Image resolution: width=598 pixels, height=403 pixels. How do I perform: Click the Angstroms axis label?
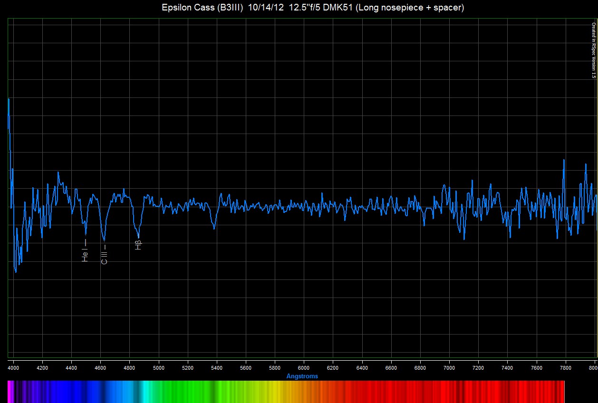[x=302, y=376]
